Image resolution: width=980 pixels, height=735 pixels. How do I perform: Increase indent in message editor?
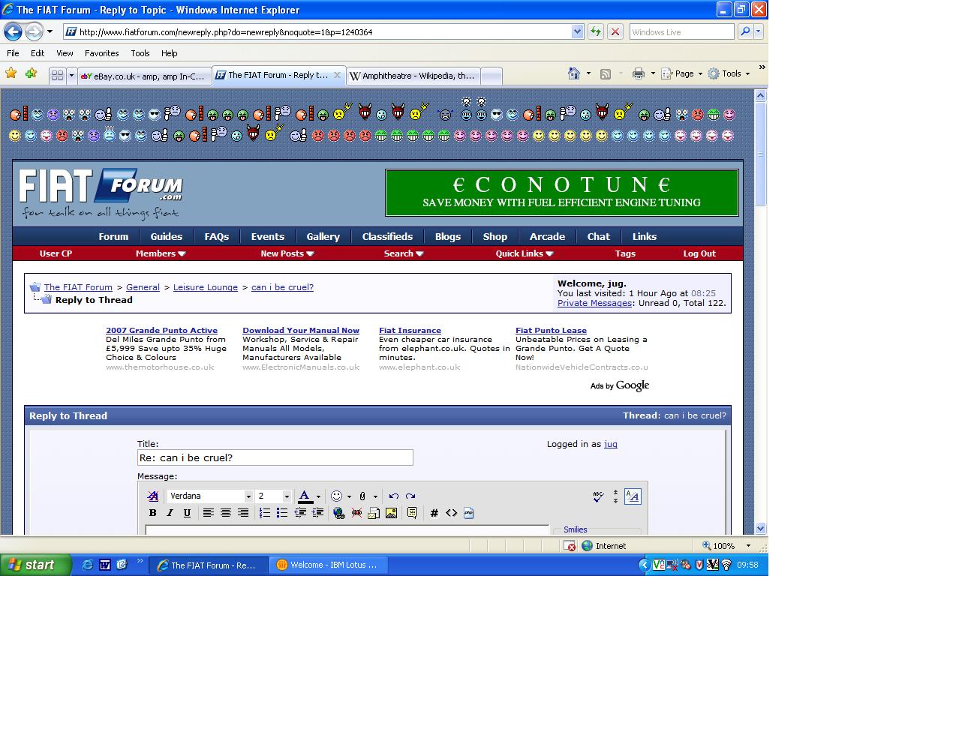click(x=317, y=513)
